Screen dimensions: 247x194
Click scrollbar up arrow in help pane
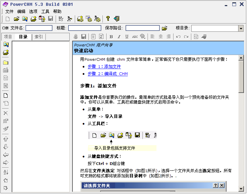coord(241,58)
